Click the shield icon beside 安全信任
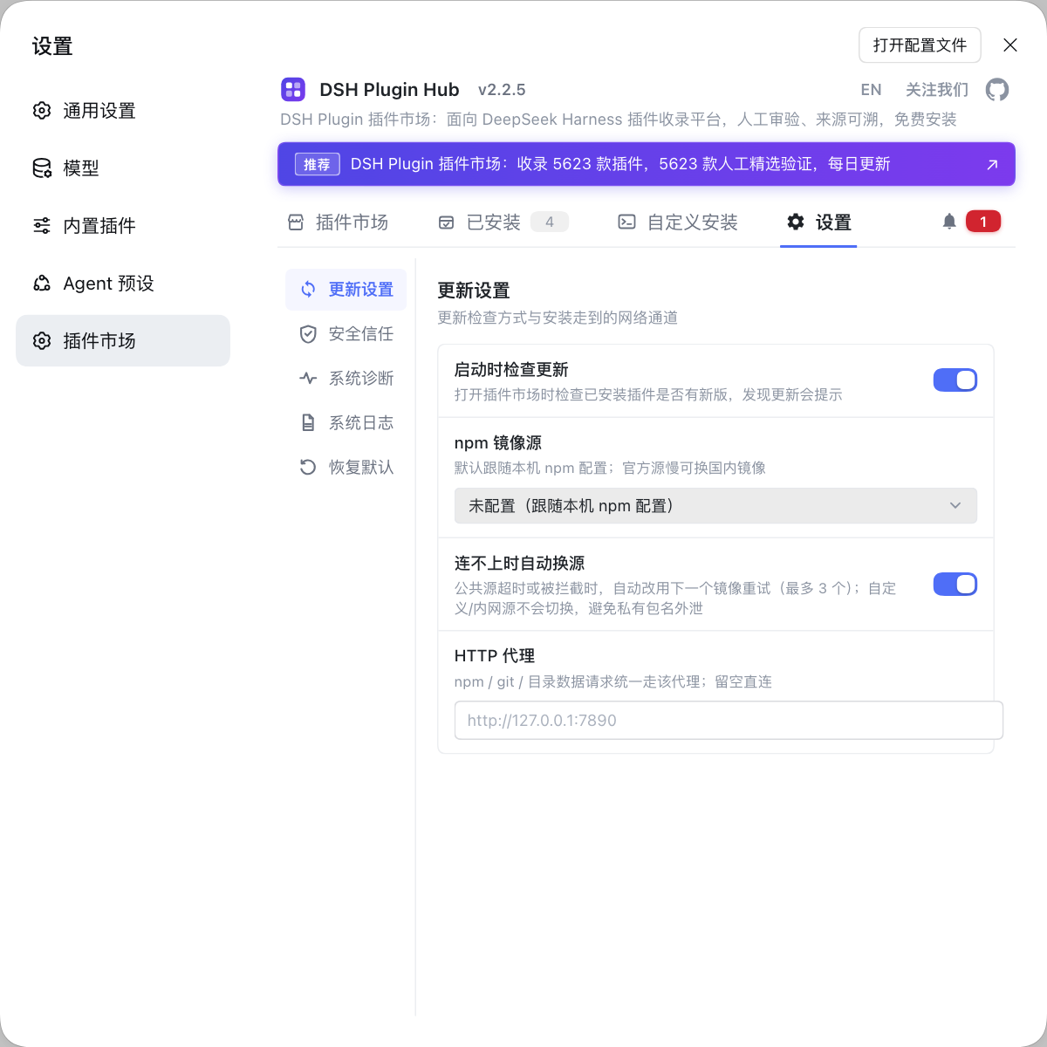The image size is (1047, 1047). pos(308,333)
